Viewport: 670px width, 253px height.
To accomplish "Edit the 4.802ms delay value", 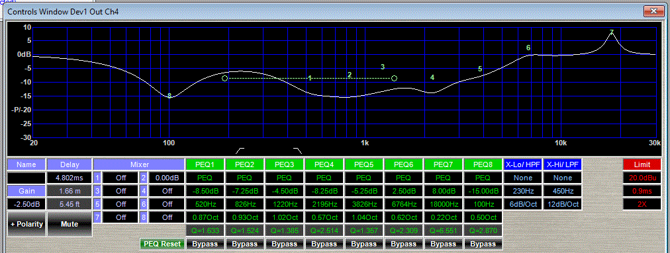I will tap(70, 178).
